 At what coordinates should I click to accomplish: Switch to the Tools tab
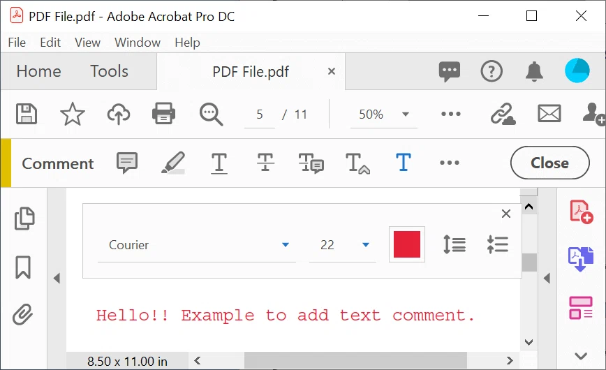pyautogui.click(x=109, y=71)
